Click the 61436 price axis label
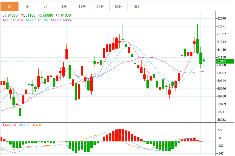This screenshot has width=235, height=156. (x=221, y=50)
